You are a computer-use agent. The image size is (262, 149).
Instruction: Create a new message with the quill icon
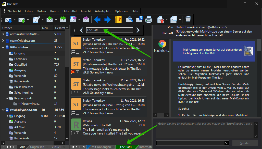36,20
